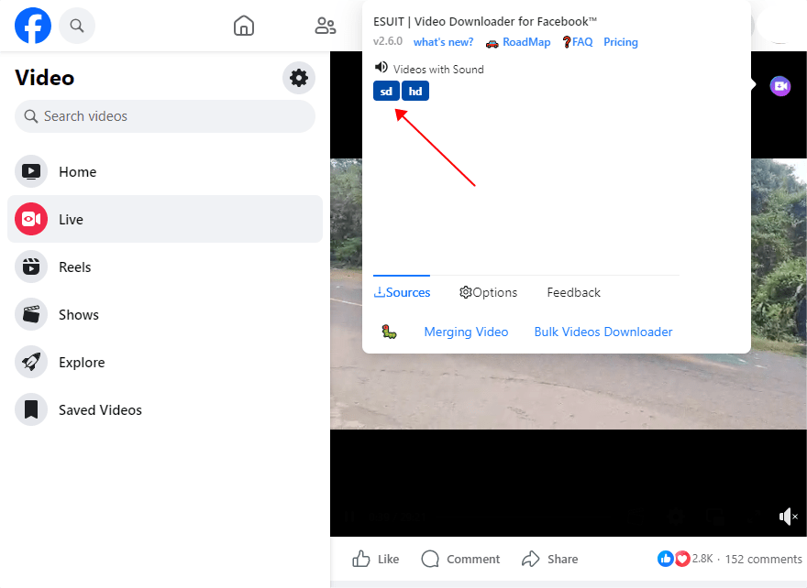Click the speaker icon beside Videos with Sound
Screen dimensions: 807x588
point(381,68)
